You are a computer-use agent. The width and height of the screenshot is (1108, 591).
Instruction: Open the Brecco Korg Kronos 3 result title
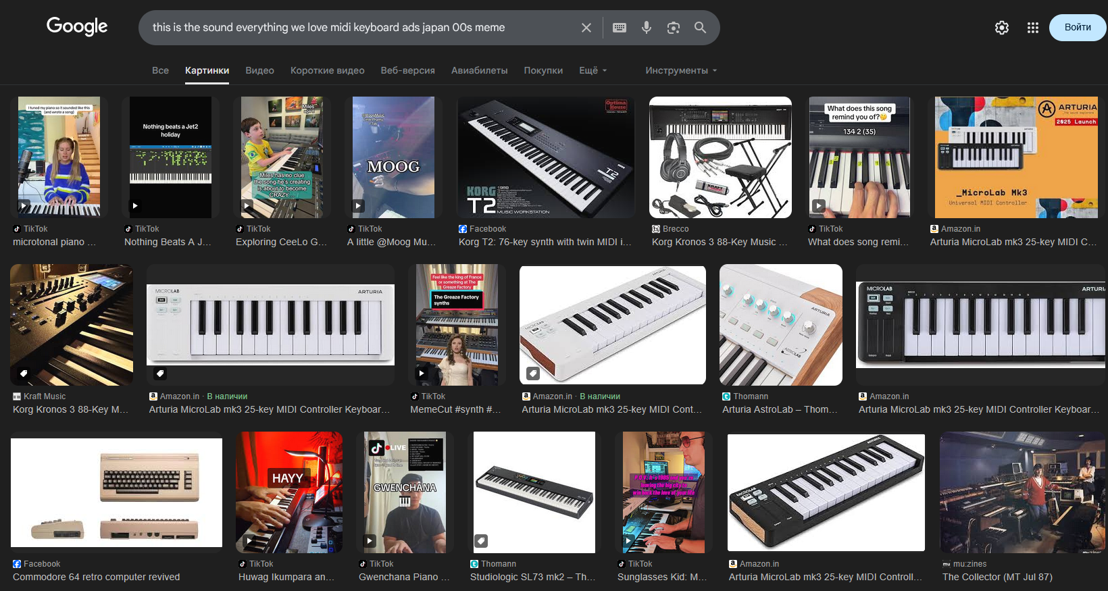(720, 242)
